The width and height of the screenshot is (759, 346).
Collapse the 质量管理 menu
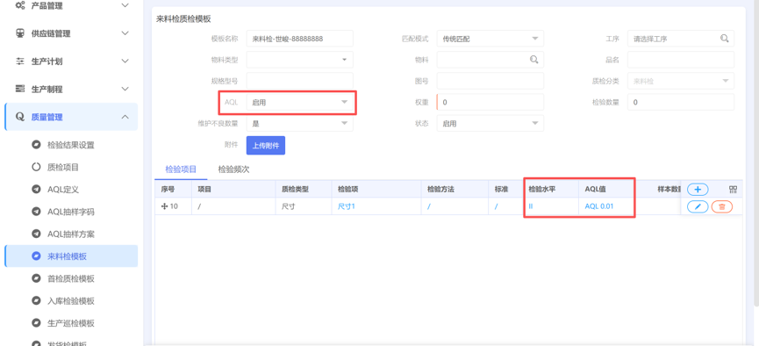(x=125, y=117)
